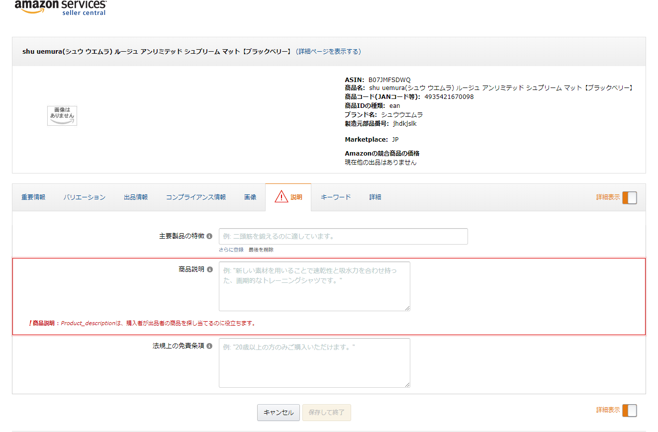Click the Amazon Services Seller Central logo

60,7
